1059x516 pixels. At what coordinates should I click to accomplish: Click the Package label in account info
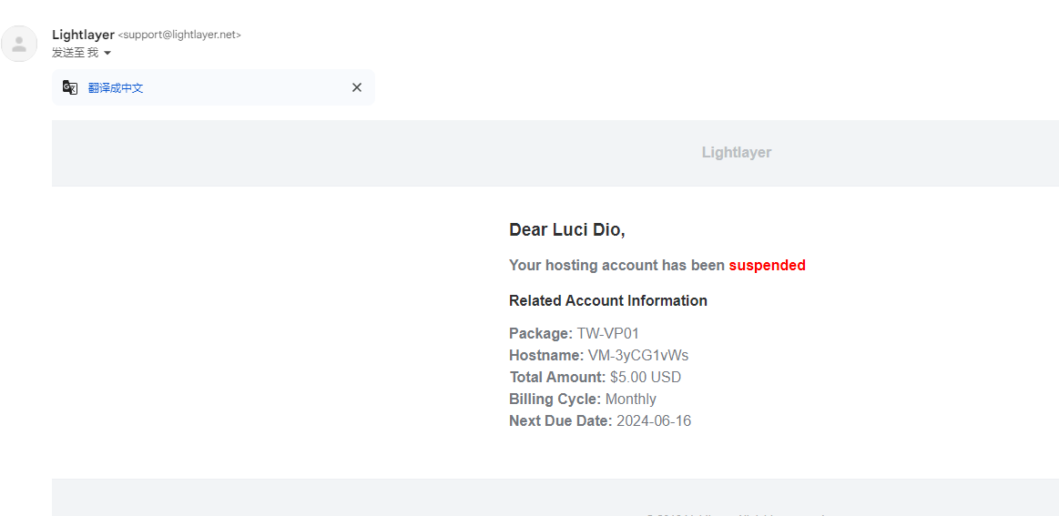(x=541, y=334)
